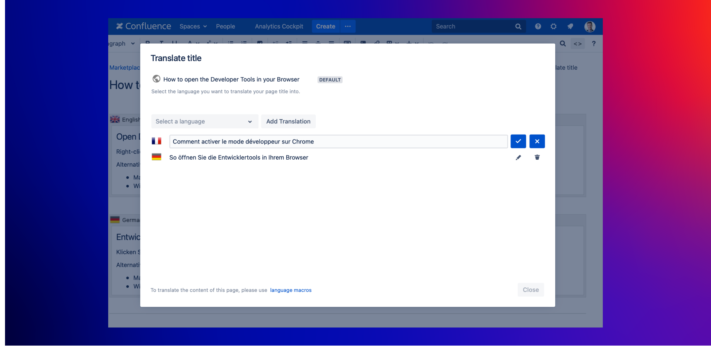The height and width of the screenshot is (348, 711).
Task: Click the DEFAULT badge
Action: 330,80
